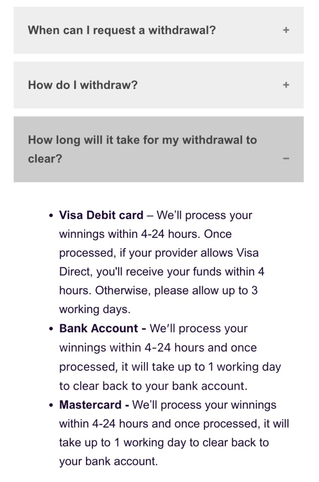Click the plus icon beside "When can I request a withdrawal?"
Viewport: 319px width, 482px height.
[x=286, y=30]
